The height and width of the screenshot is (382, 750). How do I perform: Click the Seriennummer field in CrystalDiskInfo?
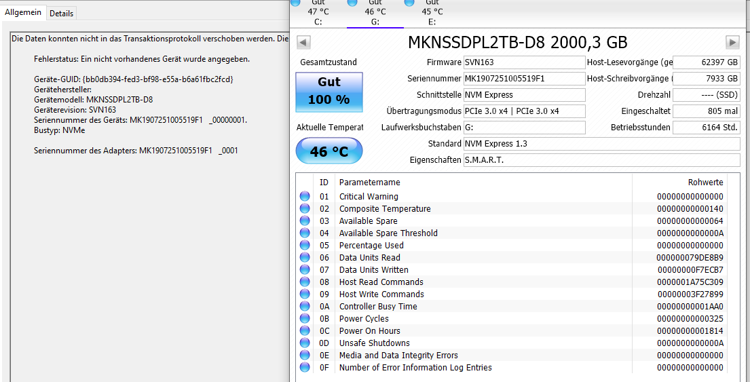pos(524,79)
